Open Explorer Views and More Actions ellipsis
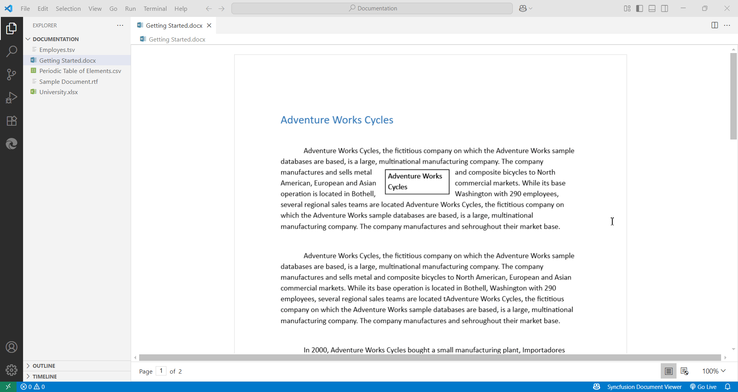Screen dimensions: 738x392 [120, 25]
